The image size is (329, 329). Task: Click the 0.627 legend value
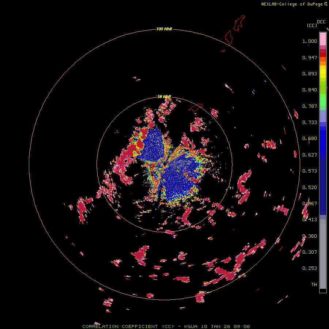click(x=310, y=155)
